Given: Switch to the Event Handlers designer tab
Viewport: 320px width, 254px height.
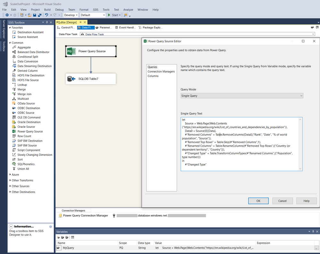Looking at the screenshot, I should click(x=126, y=27).
